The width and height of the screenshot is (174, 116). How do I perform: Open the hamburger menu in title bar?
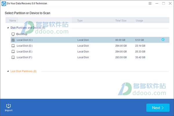pos(150,3)
